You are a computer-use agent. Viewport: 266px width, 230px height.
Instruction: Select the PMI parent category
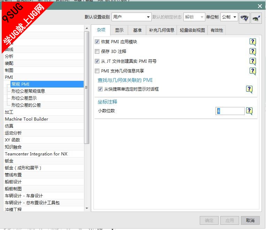(x=44, y=77)
